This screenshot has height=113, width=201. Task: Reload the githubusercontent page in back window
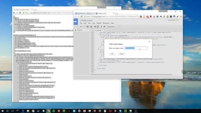[x=20, y=13]
